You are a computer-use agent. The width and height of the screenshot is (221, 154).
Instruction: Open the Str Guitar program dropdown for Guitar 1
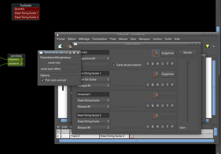[x=95, y=79]
